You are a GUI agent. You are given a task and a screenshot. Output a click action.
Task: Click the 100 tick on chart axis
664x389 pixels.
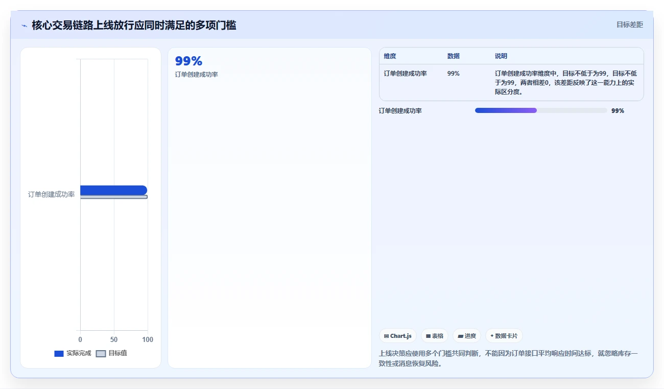click(148, 340)
